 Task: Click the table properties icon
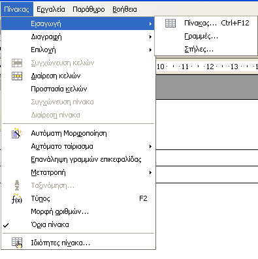point(17,243)
